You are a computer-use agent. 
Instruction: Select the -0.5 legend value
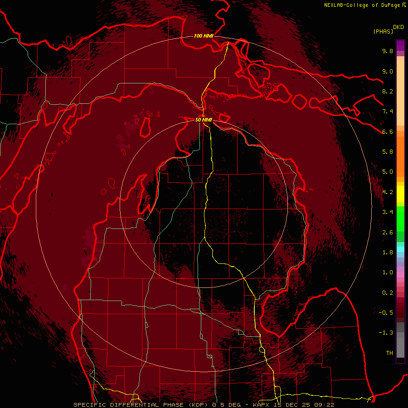[x=386, y=313]
